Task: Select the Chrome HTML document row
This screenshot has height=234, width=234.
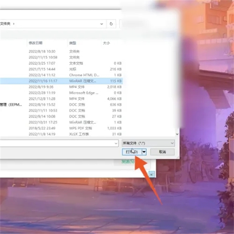Action: (61, 75)
